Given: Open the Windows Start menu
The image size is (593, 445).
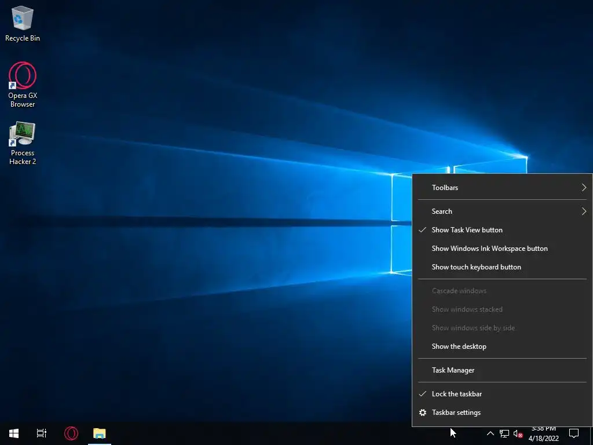Looking at the screenshot, I should [14, 433].
